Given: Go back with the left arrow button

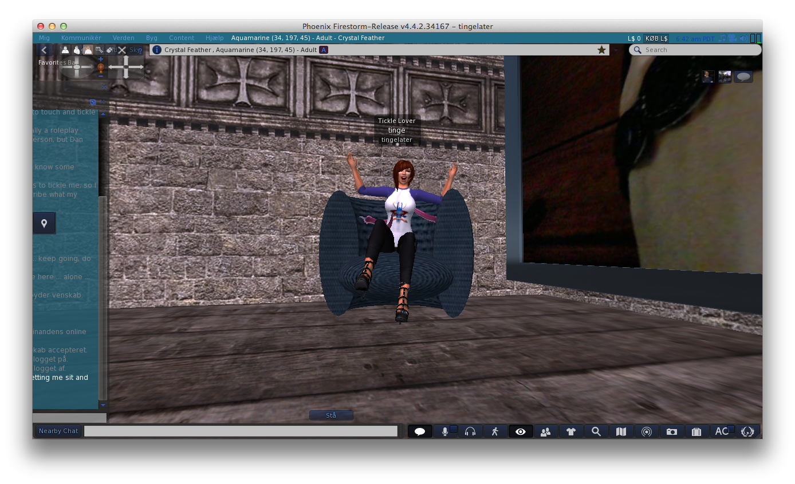Looking at the screenshot, I should (44, 50).
